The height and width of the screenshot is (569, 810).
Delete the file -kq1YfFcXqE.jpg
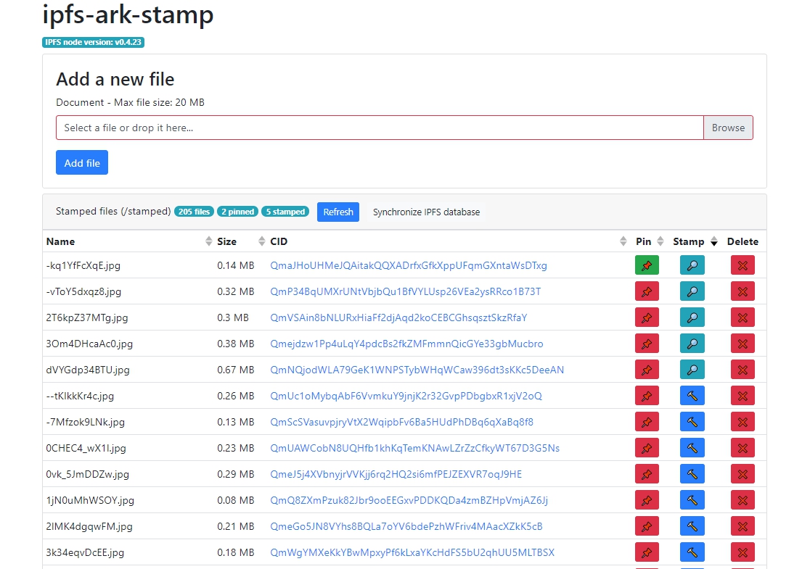(x=742, y=265)
